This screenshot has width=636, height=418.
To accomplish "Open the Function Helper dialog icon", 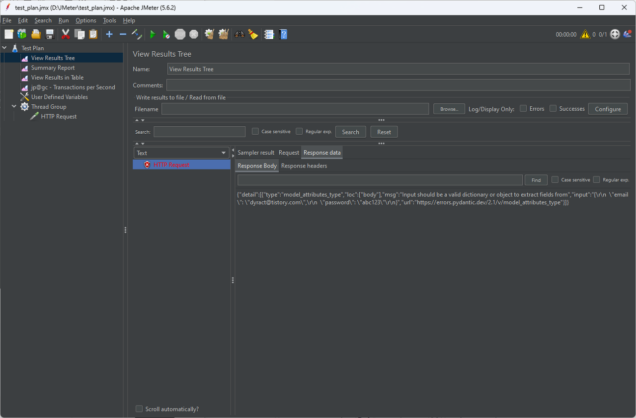I will coord(269,34).
